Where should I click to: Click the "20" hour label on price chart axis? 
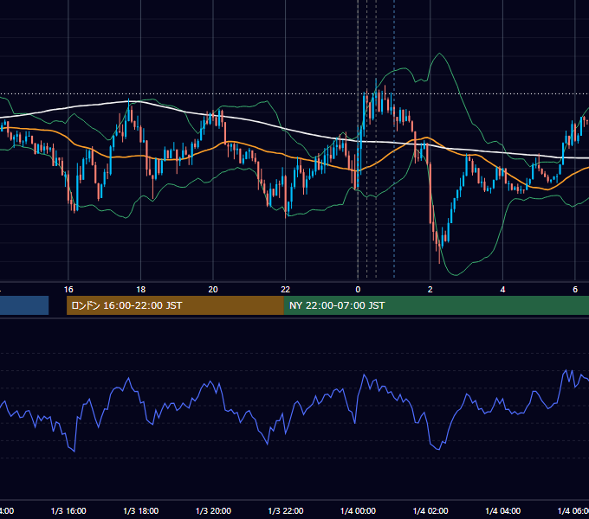tap(213, 290)
